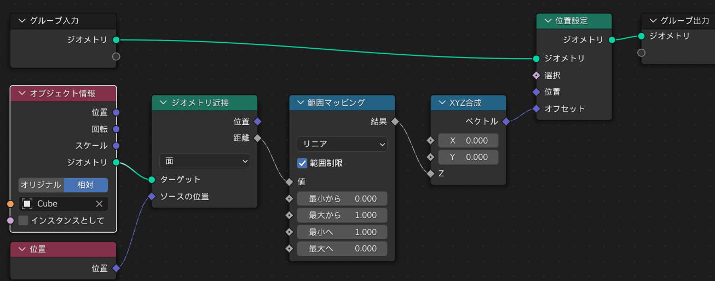Click the 最大から input socket
The image size is (715, 281).
[289, 215]
